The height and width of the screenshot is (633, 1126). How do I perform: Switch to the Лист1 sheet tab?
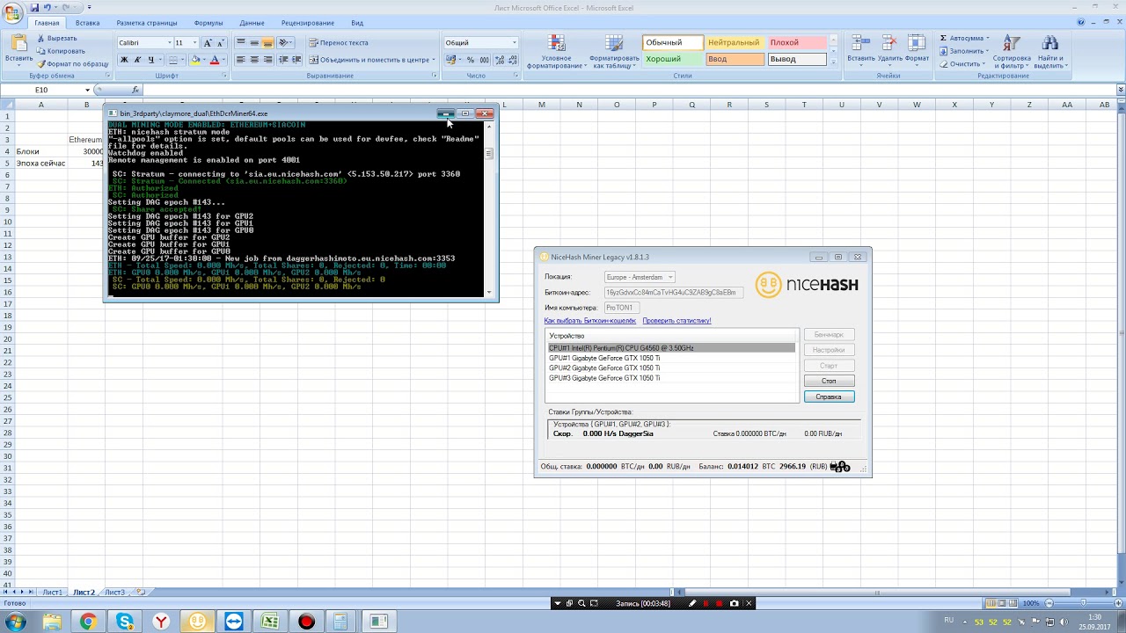[x=53, y=593]
